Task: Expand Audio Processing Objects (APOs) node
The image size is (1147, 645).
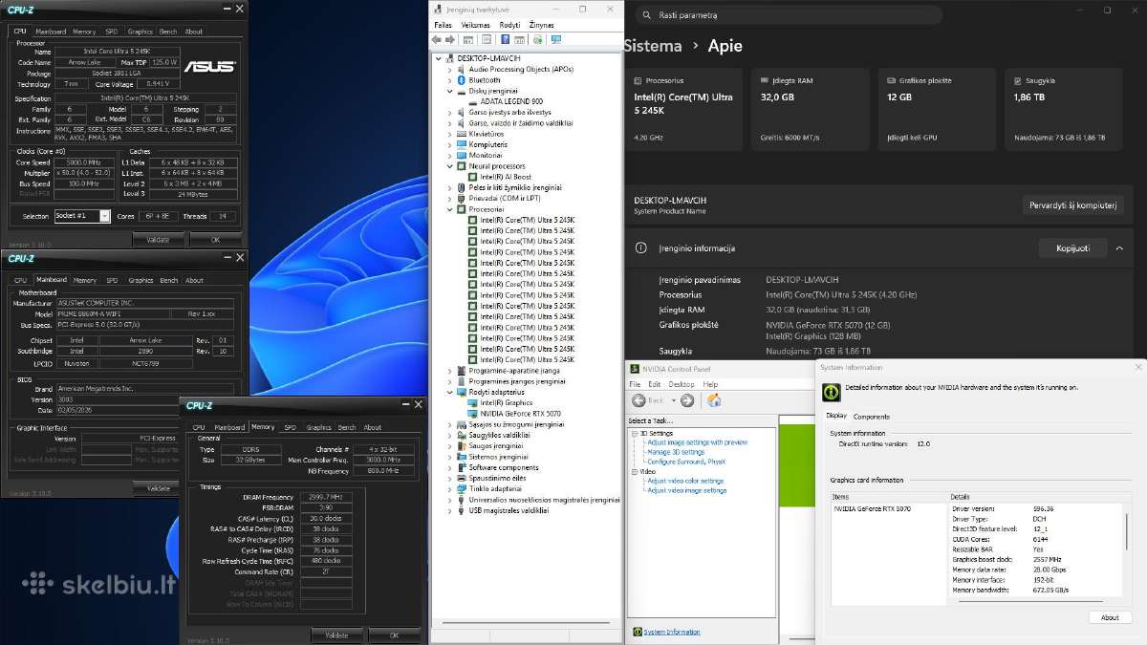Action: 450,69
